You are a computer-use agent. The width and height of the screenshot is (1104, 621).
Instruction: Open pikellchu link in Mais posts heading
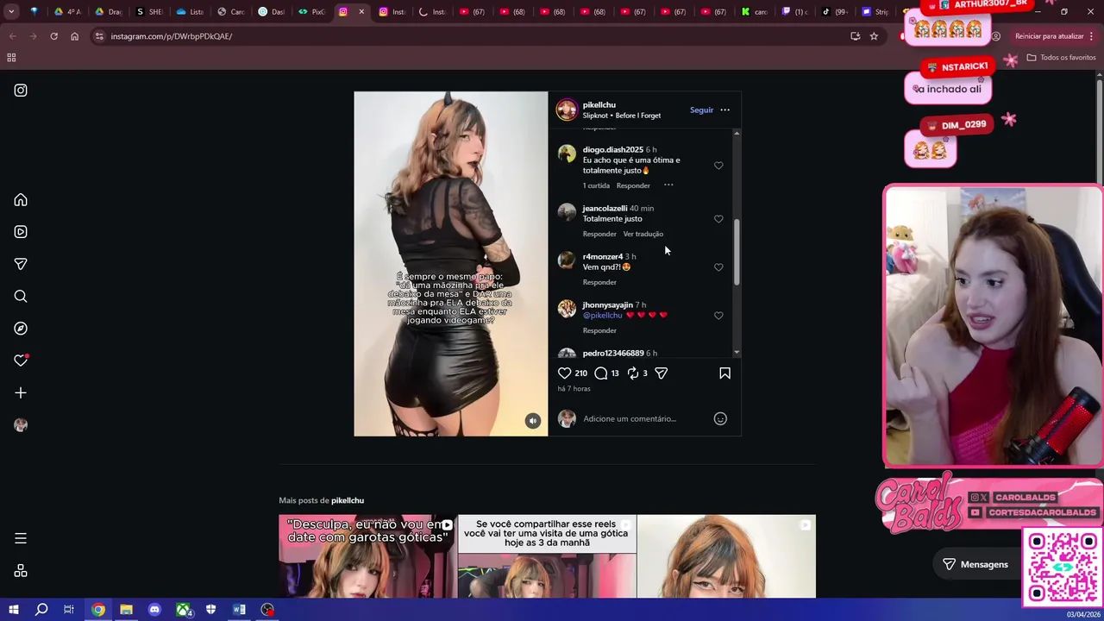[x=348, y=500]
